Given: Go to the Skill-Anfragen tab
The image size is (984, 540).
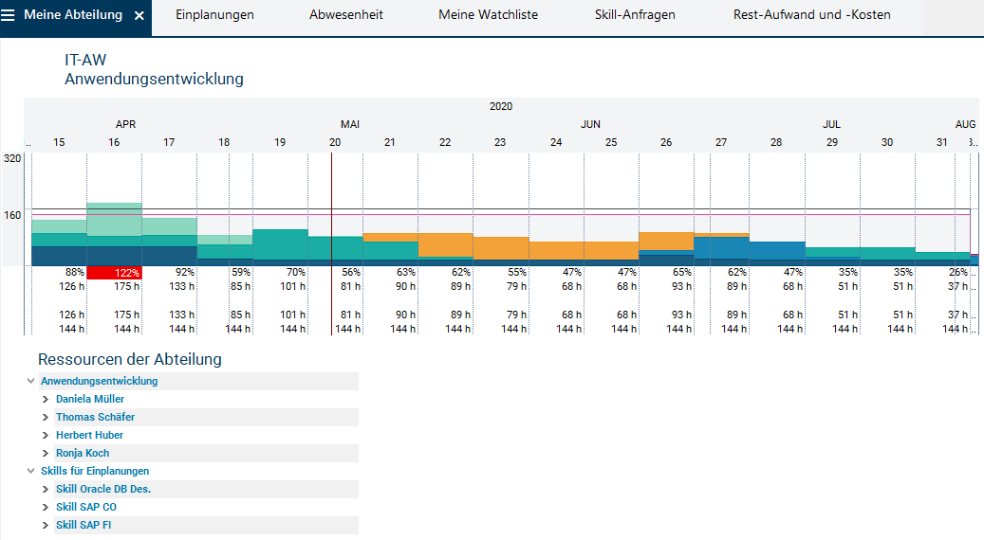Looking at the screenshot, I should [633, 15].
